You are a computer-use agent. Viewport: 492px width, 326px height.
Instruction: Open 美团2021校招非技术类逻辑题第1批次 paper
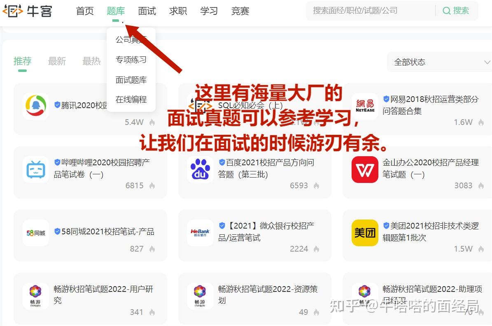point(431,231)
